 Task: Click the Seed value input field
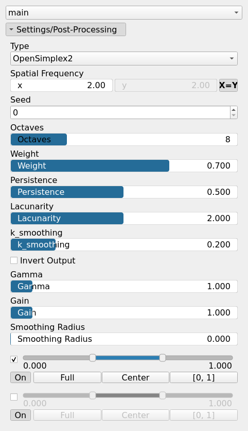(120, 112)
